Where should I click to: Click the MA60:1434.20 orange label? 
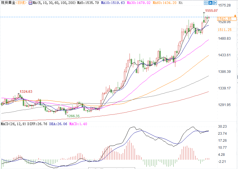pos(165,3)
